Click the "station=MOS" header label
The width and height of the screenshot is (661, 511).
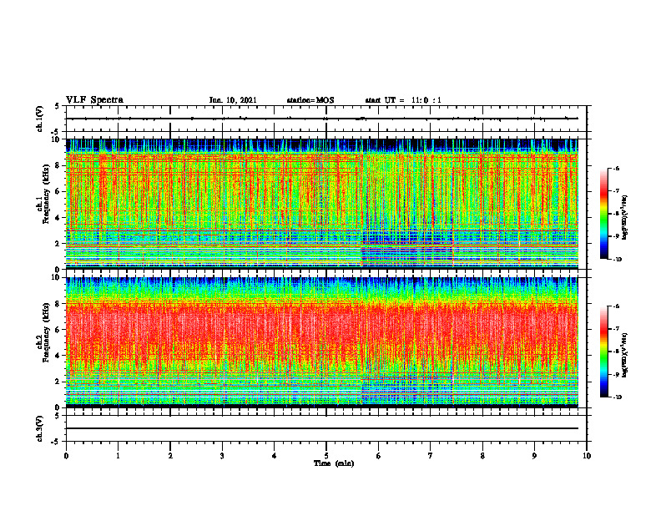point(310,100)
